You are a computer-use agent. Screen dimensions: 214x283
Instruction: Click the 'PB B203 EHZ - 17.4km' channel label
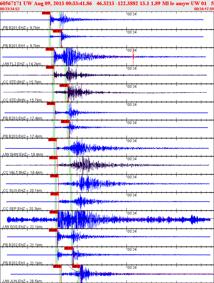[23, 118]
